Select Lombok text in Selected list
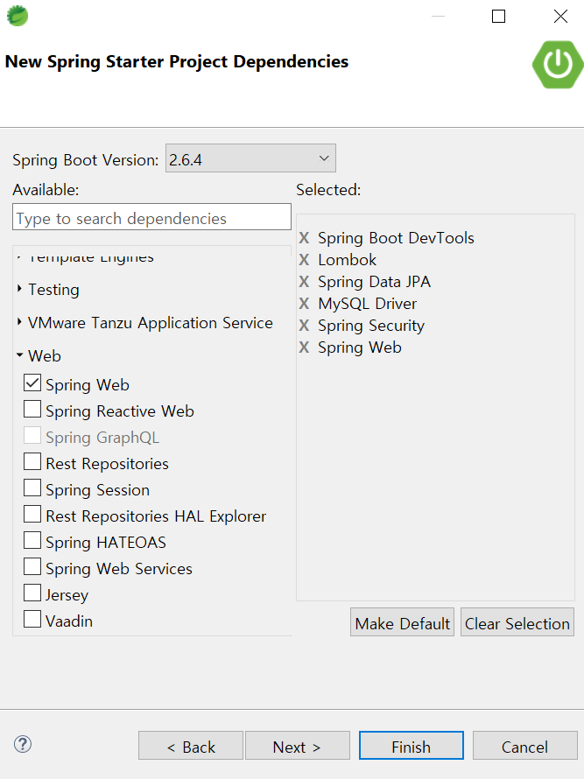The width and height of the screenshot is (584, 779). [347, 260]
